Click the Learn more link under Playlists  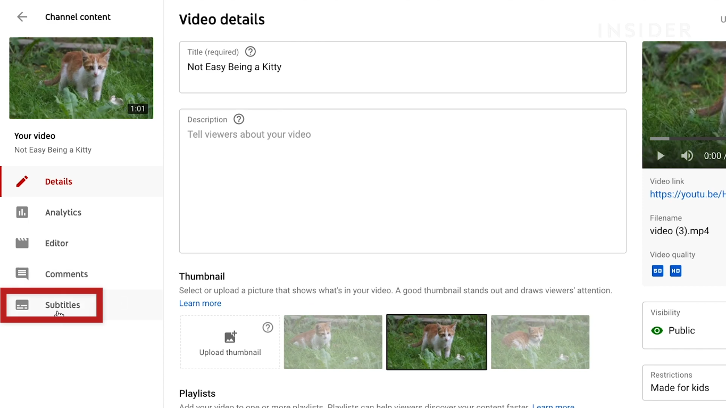click(553, 405)
